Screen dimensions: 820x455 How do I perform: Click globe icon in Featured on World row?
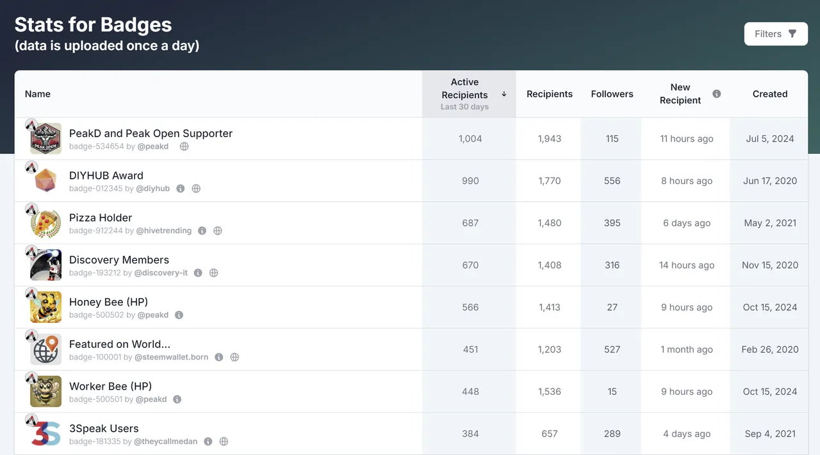coord(234,357)
